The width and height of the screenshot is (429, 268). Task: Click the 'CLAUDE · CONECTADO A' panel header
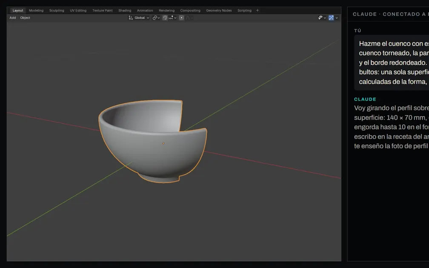[391, 14]
